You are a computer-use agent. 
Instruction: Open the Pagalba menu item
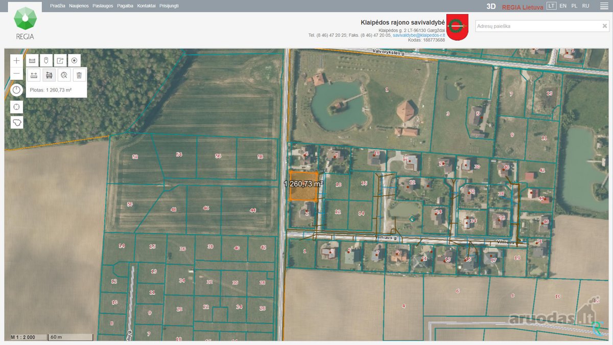125,6
